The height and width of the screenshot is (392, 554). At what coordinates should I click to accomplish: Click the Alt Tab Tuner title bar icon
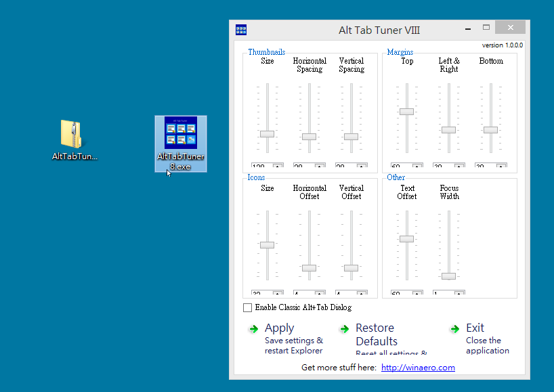(241, 29)
